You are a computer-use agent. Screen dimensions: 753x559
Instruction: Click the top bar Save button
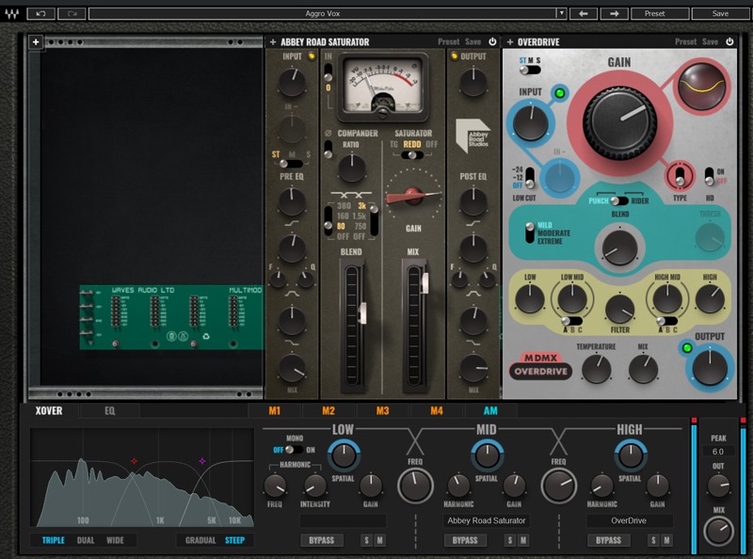click(720, 13)
